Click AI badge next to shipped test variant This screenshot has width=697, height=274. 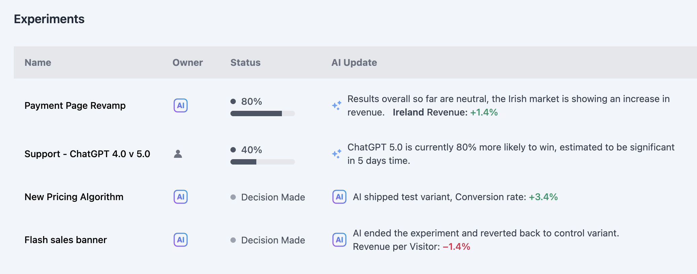tap(339, 197)
